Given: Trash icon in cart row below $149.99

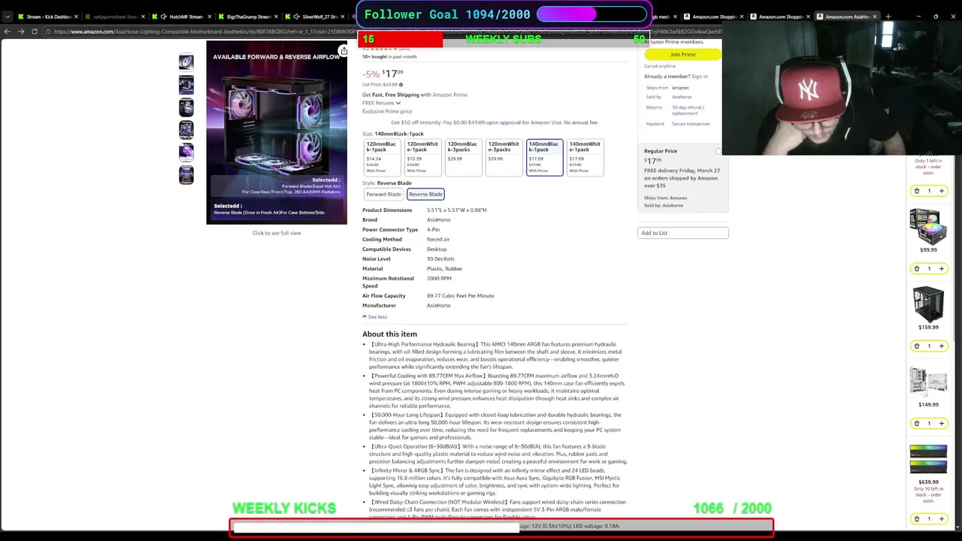Looking at the screenshot, I should 917,423.
